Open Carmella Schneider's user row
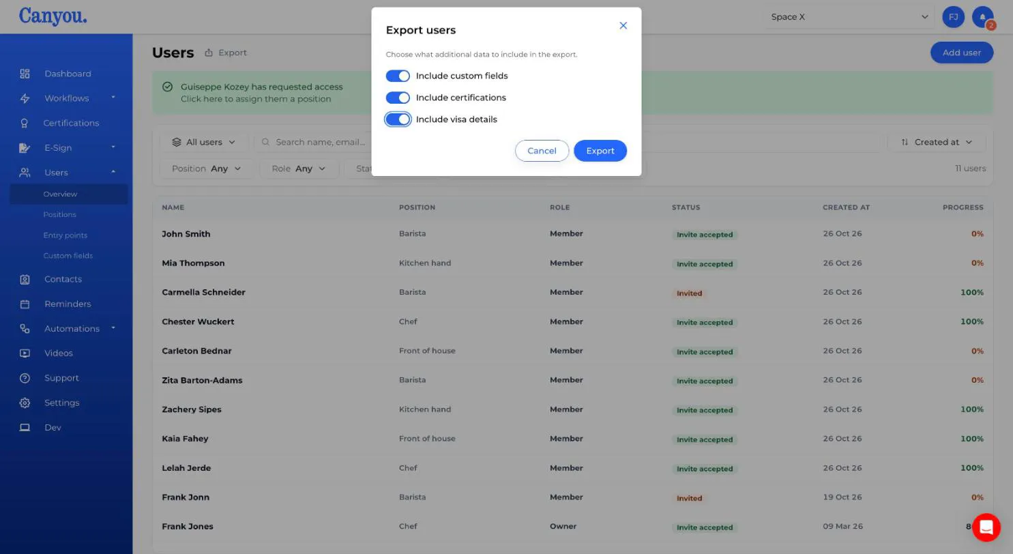The image size is (1013, 554). [x=572, y=293]
